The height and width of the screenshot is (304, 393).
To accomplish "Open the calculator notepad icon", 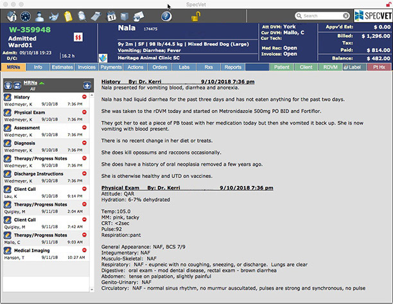I will [x=96, y=17].
